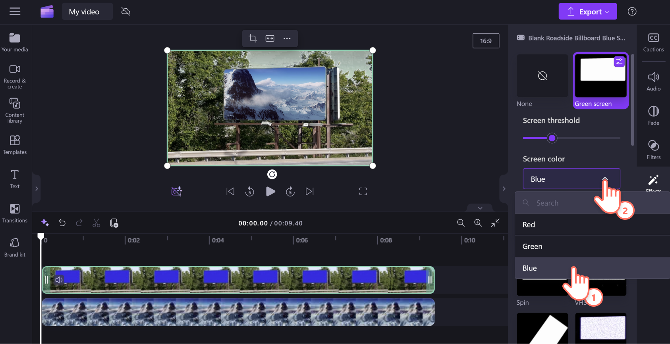Collapse the timeline with down chevron
The image size is (670, 344).
click(480, 208)
